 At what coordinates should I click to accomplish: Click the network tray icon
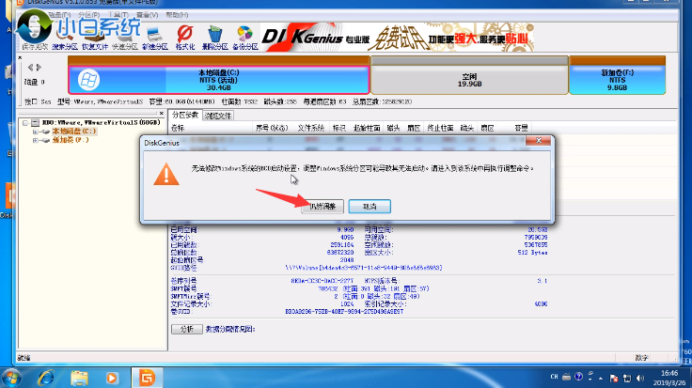coord(627,378)
